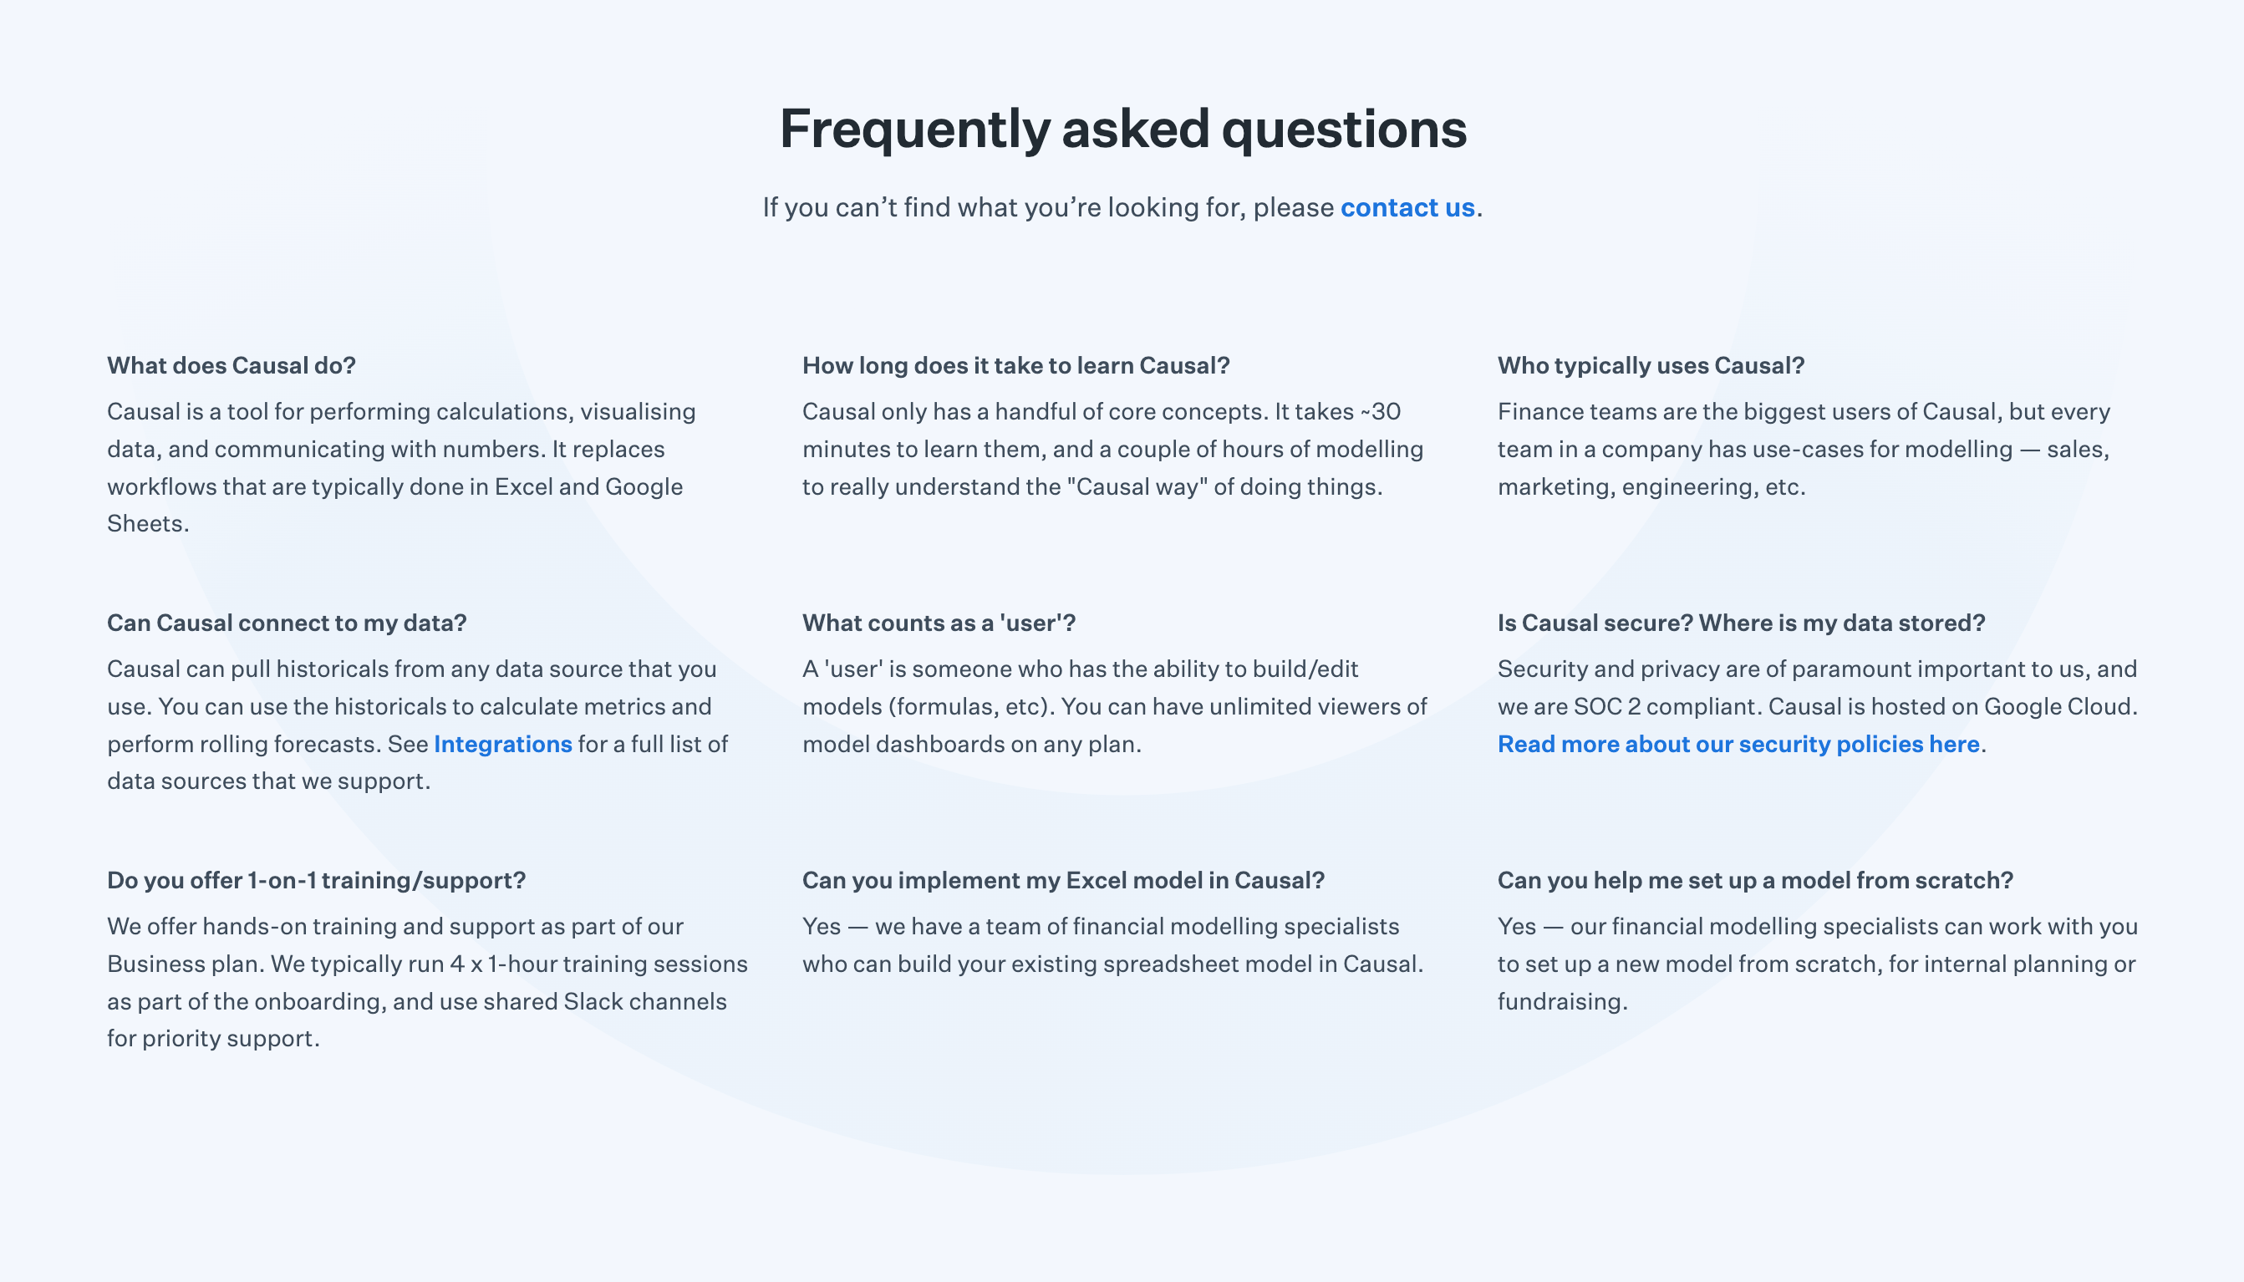Click 'How long does it take to learn Causal?'
The image size is (2244, 1282).
pos(1015,365)
